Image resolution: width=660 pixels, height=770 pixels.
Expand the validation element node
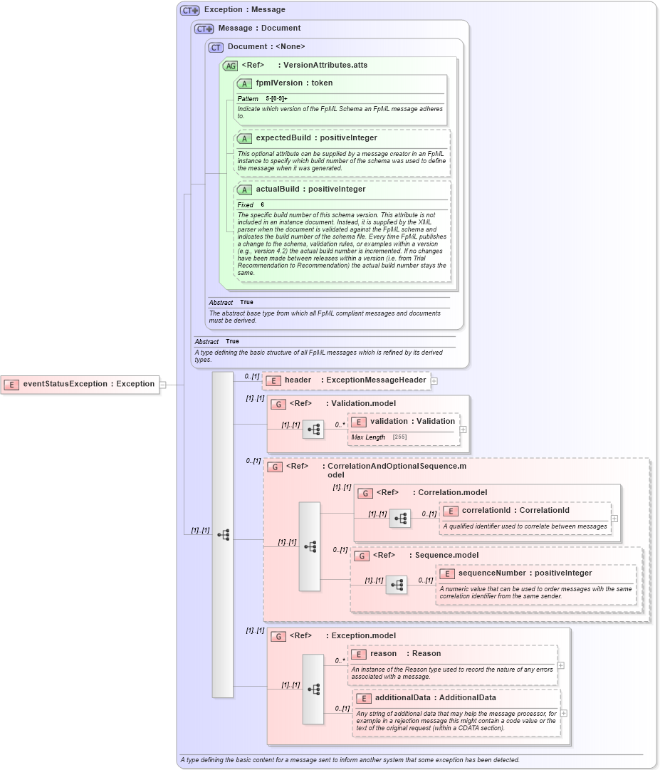(x=463, y=430)
